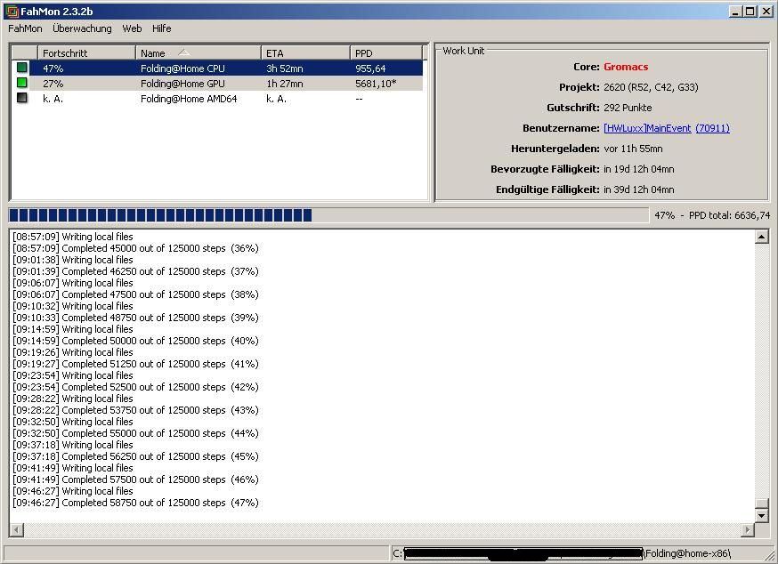Image resolution: width=778 pixels, height=564 pixels.
Task: Click the [09:46:27] Writing local files log line
Action: tap(73, 491)
